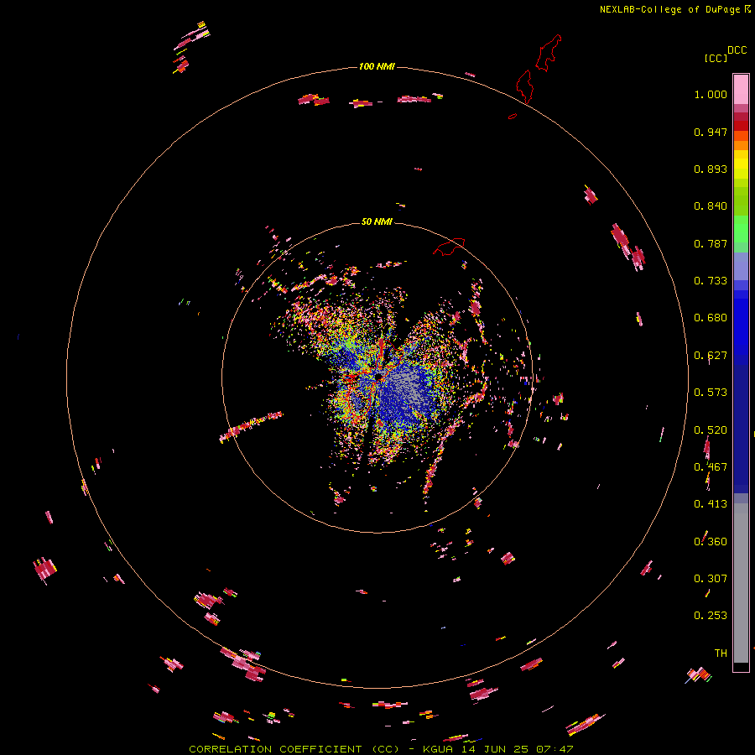Click the TH threshold label
The image size is (755, 755).
721,653
